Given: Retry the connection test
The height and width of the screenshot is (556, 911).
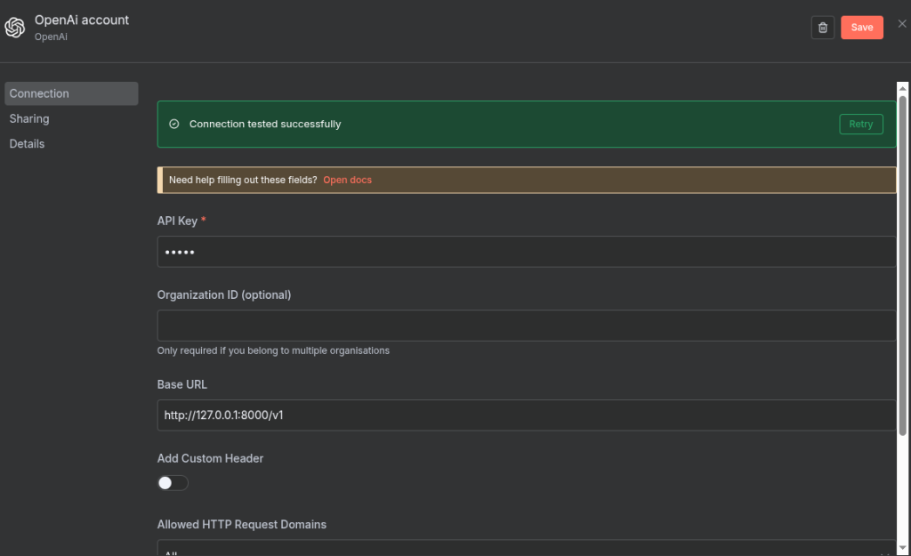Looking at the screenshot, I should click(x=860, y=125).
